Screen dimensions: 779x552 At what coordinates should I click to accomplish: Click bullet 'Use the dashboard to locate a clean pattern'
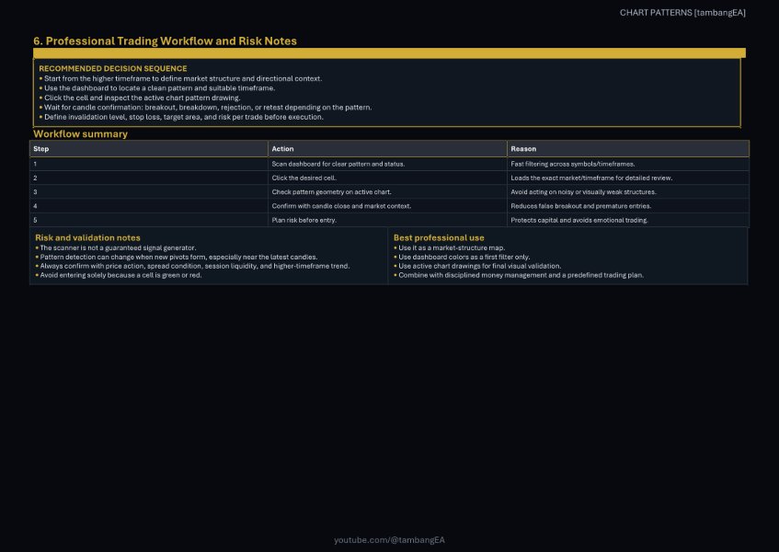pyautogui.click(x=159, y=88)
